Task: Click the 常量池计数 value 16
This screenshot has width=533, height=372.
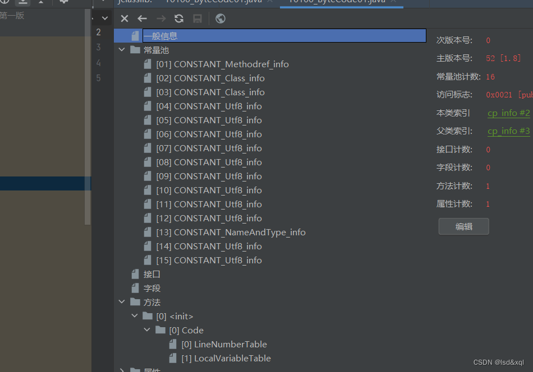Action: (490, 77)
